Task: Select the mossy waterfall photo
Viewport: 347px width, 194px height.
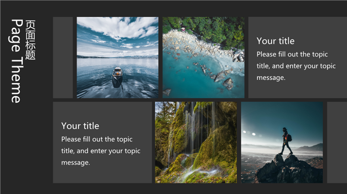Action: click(195, 142)
